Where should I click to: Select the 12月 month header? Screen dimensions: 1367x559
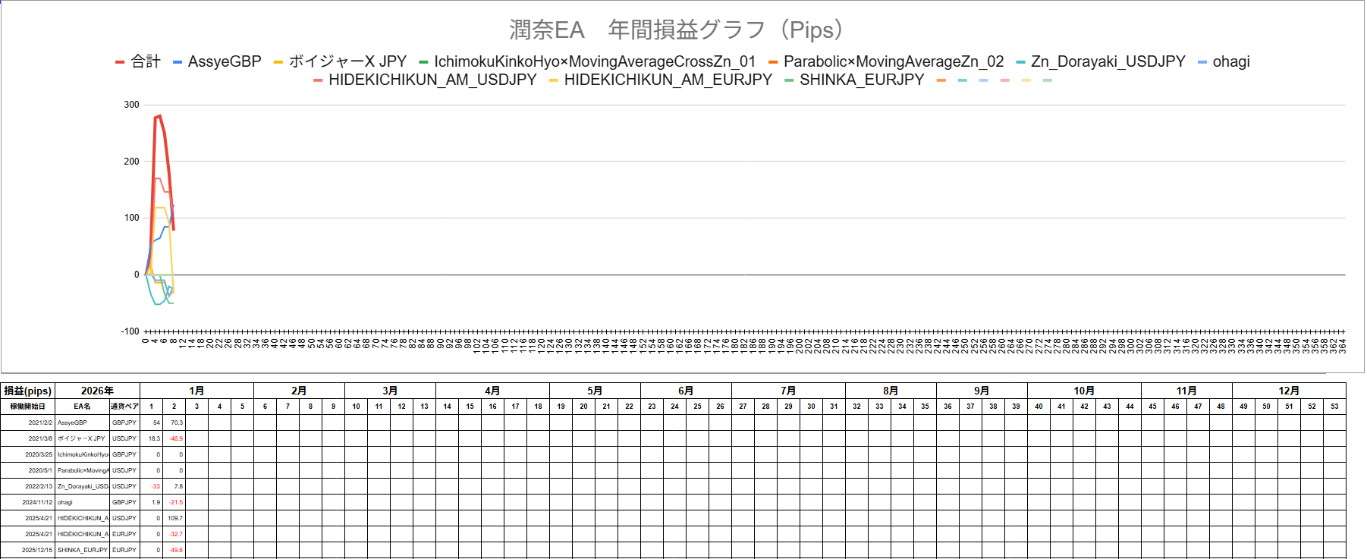coord(1288,391)
